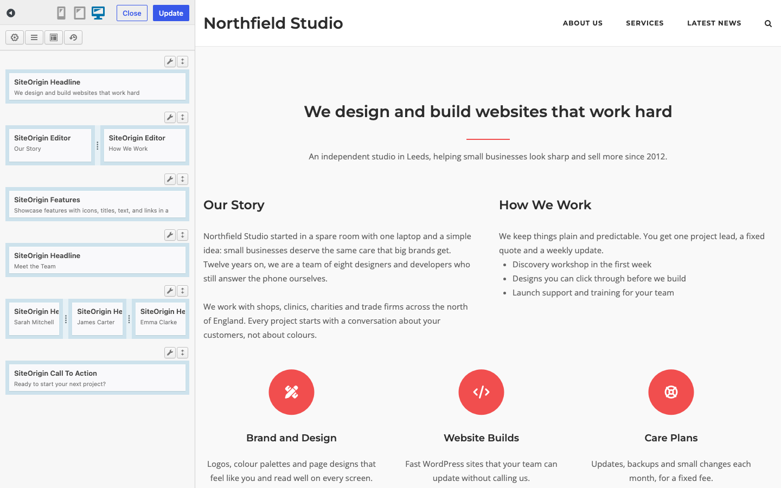Image resolution: width=781 pixels, height=488 pixels.
Task: Open wrench settings for first Headline row
Action: click(x=170, y=61)
